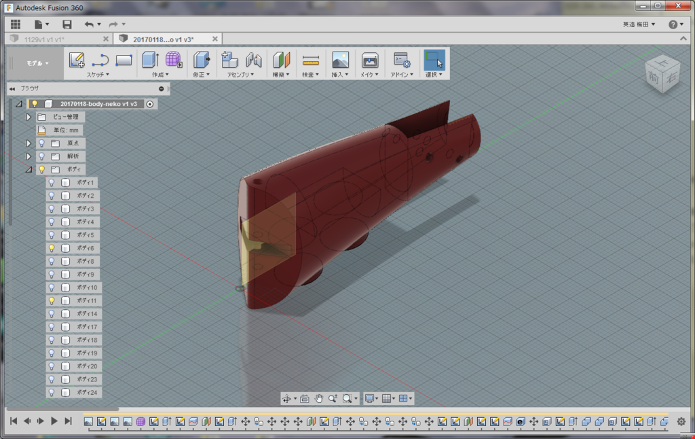Start Create Sketch tool
The image size is (695, 439).
point(77,60)
